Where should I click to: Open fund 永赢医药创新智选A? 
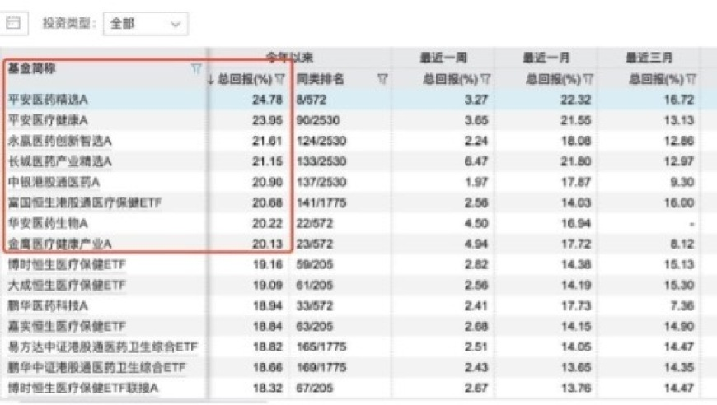pos(60,141)
